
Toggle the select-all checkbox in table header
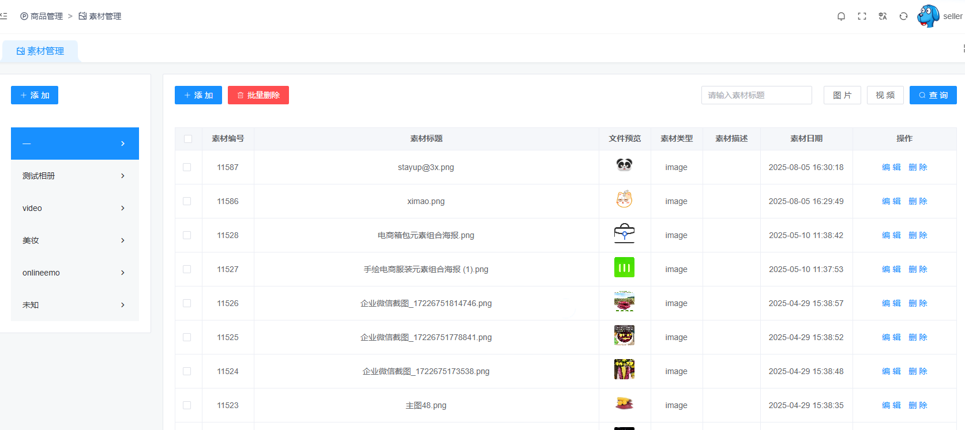point(188,139)
